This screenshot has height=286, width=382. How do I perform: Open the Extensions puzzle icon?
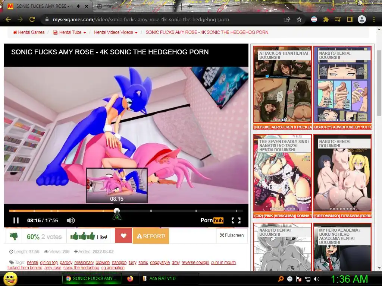[x=326, y=19]
